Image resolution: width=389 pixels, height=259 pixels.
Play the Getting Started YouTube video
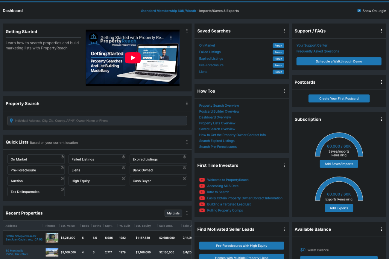pos(133,58)
